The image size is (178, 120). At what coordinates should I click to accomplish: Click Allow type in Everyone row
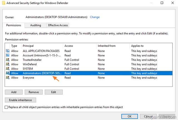click(x=15, y=78)
